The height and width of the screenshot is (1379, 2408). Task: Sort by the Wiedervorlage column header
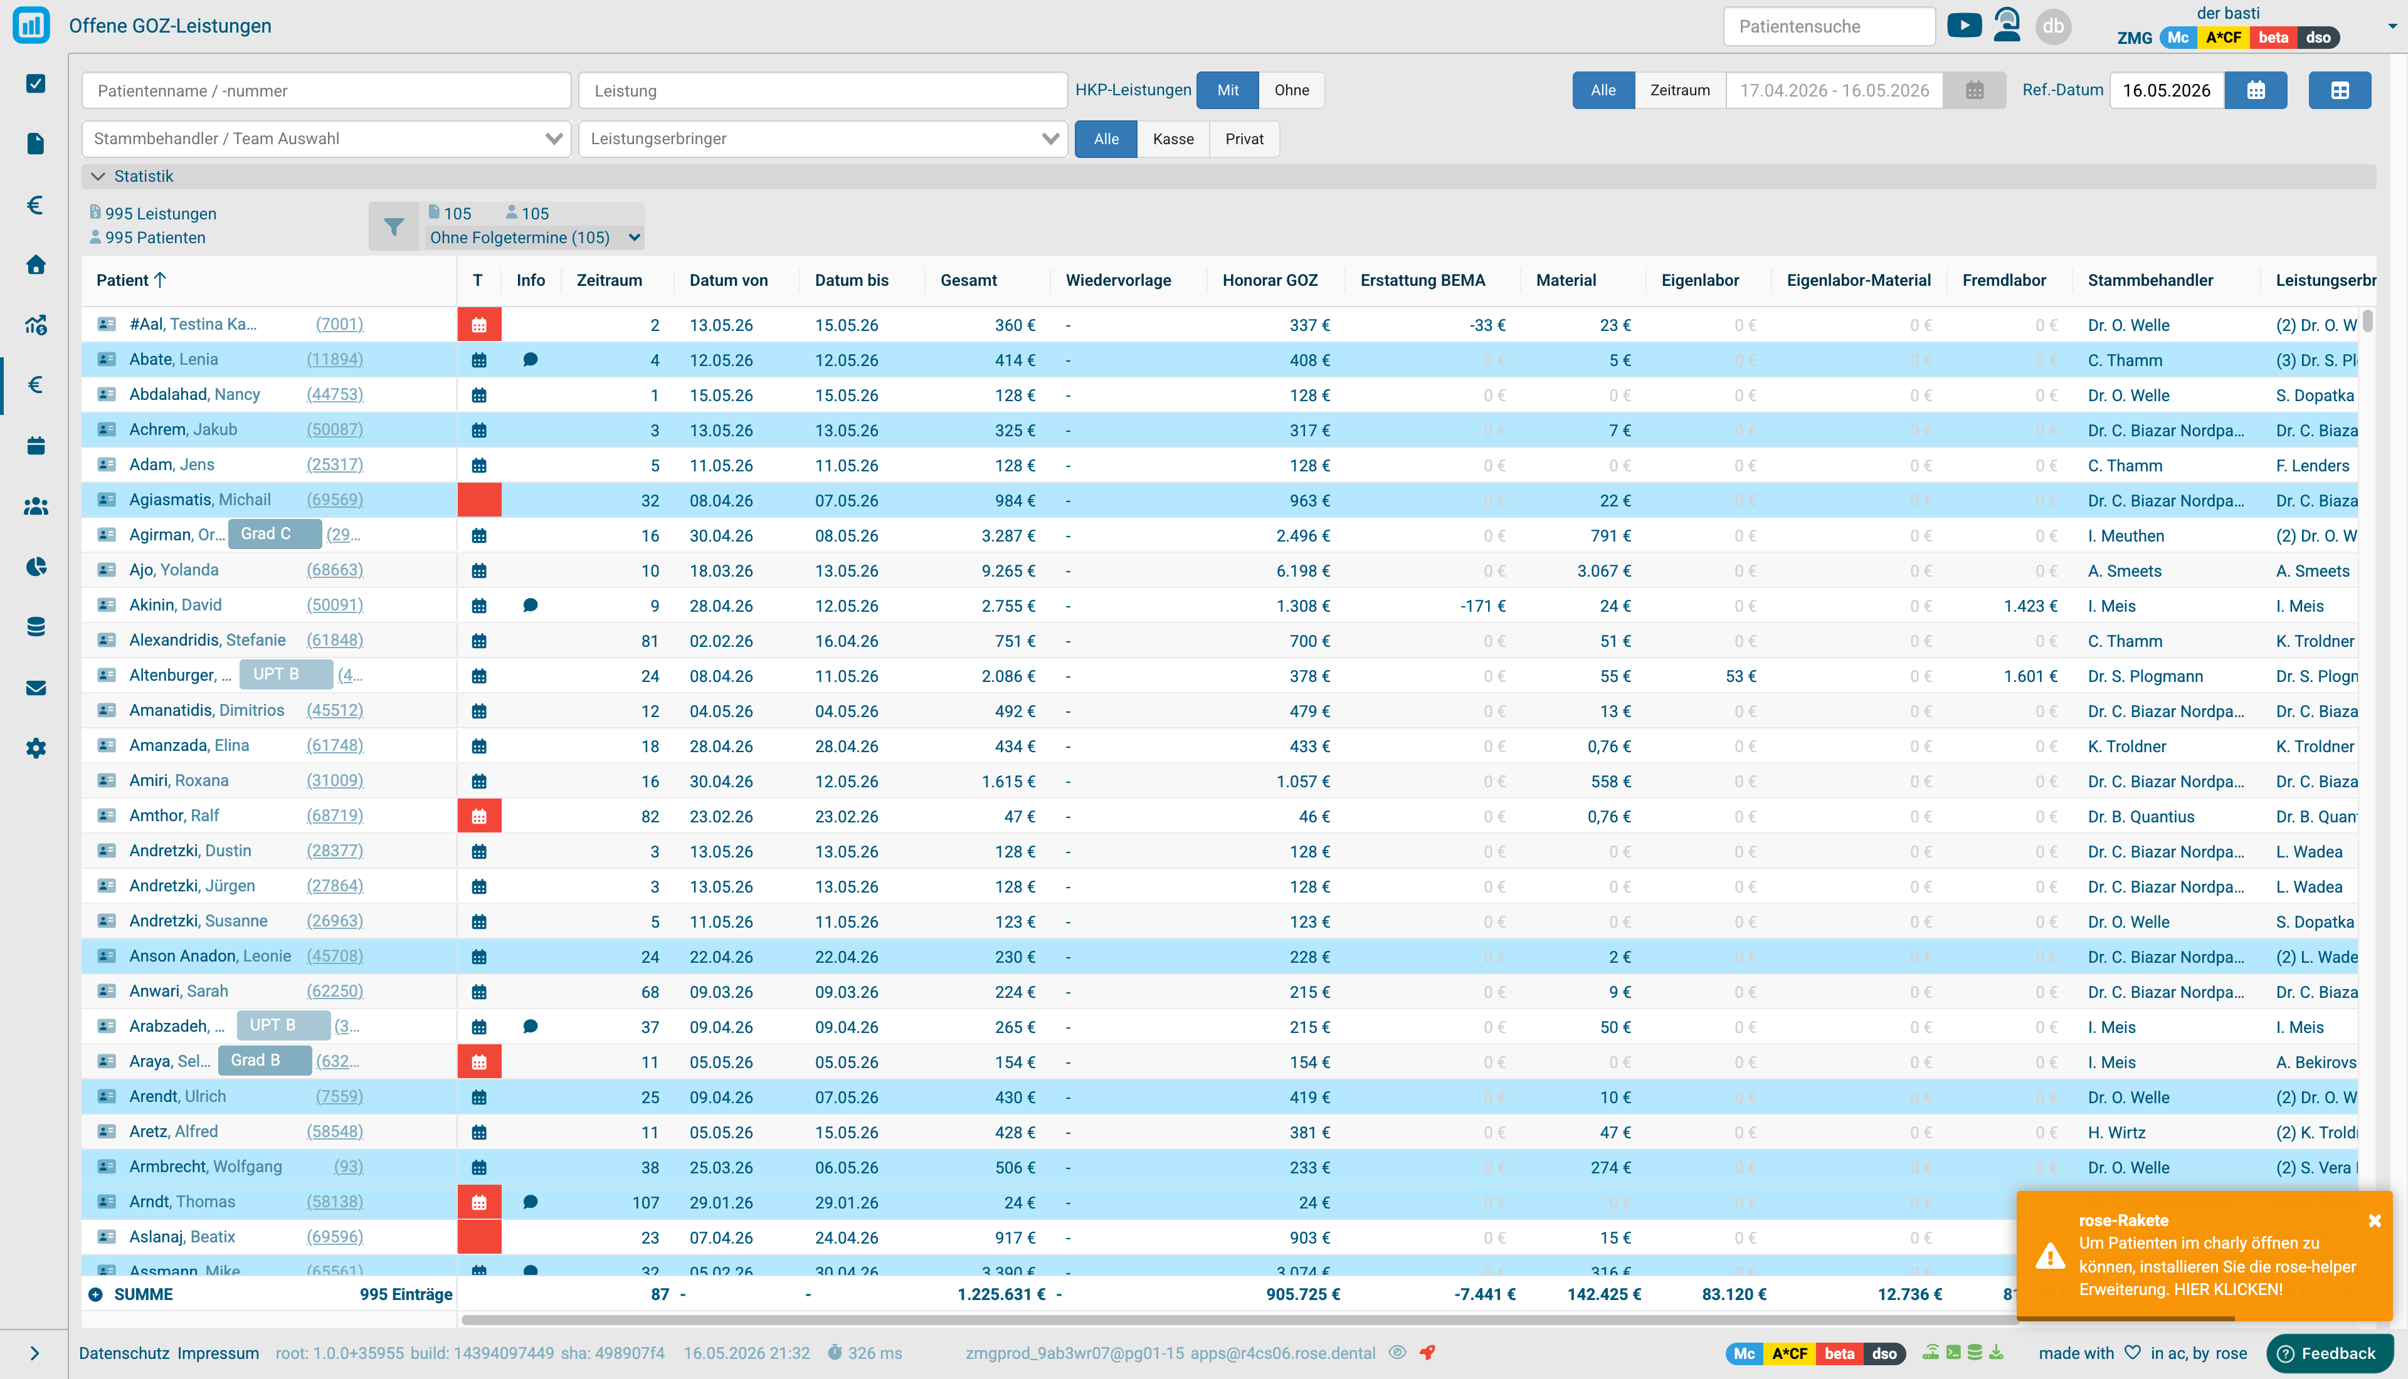coord(1118,280)
